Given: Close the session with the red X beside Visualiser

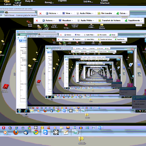Looking at the screenshot, I should point(37,20).
